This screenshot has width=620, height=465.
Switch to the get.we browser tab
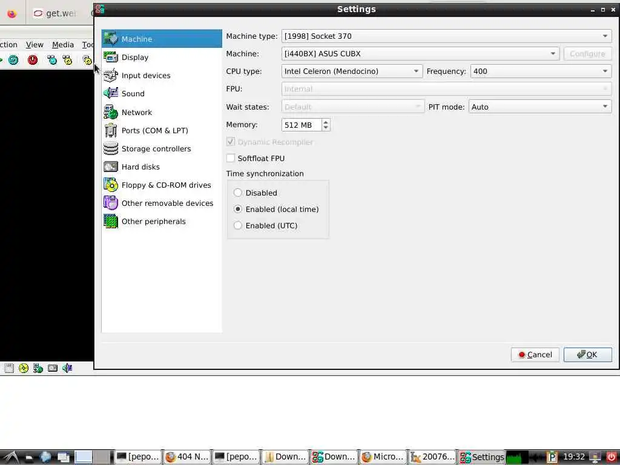[55, 13]
